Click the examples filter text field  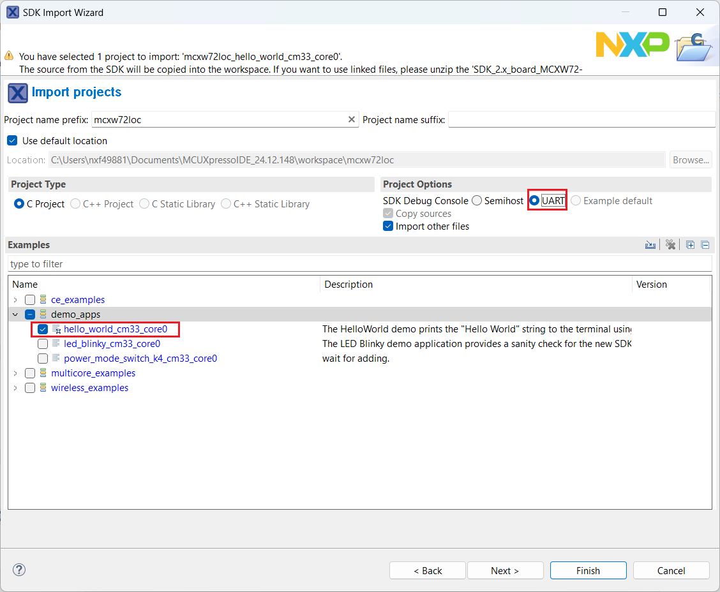359,264
